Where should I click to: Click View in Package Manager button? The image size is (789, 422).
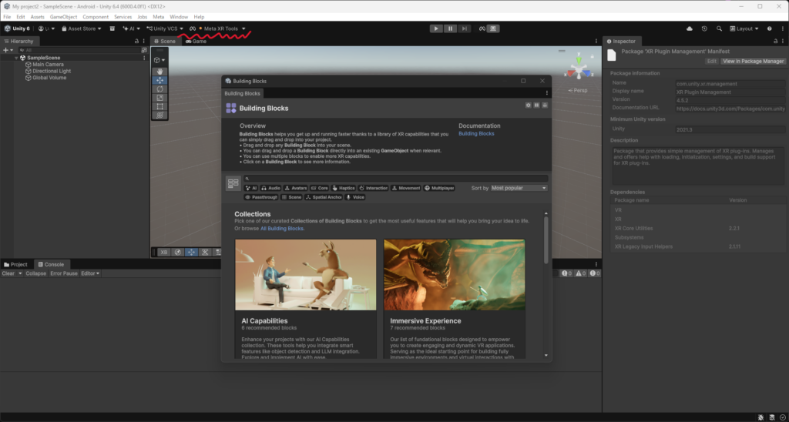754,61
